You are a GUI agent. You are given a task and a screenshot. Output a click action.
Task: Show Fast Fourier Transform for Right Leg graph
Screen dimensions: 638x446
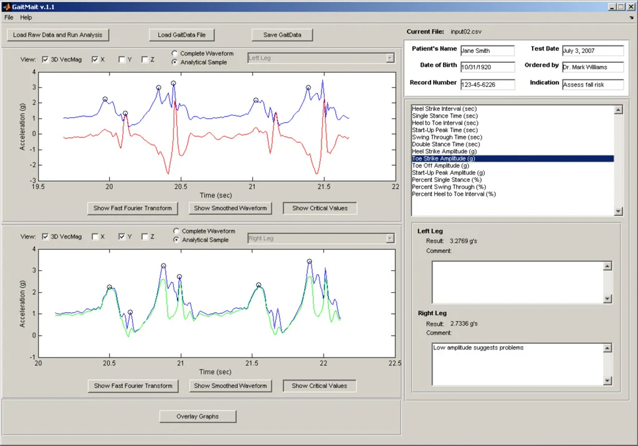point(133,386)
